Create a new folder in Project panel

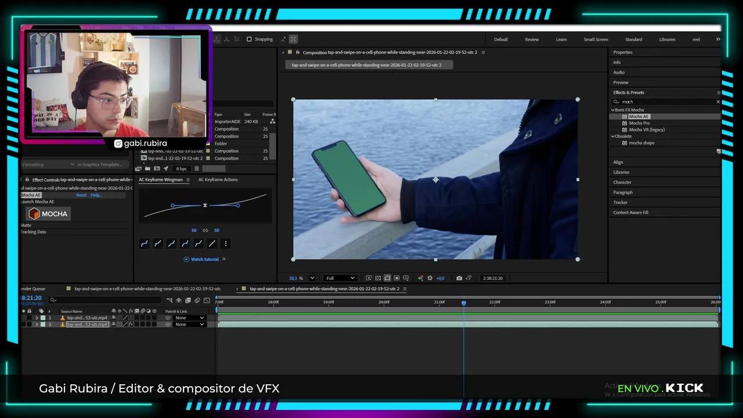(147, 169)
